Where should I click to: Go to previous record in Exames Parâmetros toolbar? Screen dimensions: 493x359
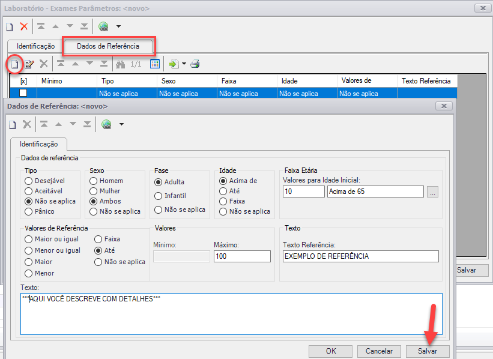pyautogui.click(x=55, y=26)
